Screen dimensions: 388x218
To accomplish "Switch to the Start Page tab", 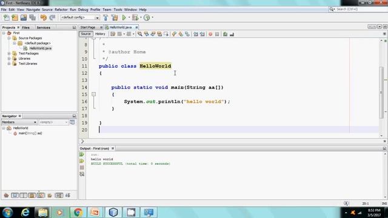I will (x=88, y=27).
